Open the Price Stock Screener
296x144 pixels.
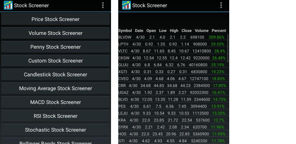(55, 19)
